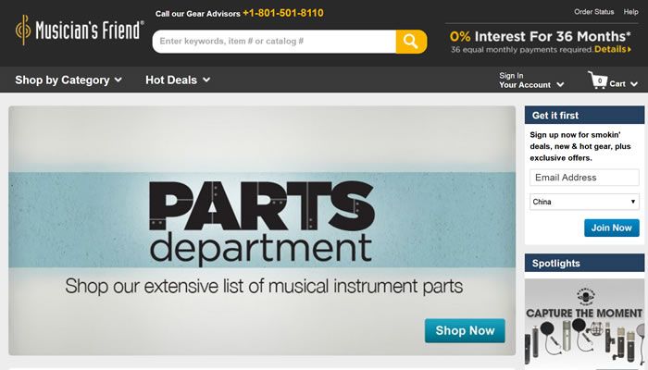The width and height of the screenshot is (648, 370).
Task: Click the Spotlights section header
Action: 556,264
